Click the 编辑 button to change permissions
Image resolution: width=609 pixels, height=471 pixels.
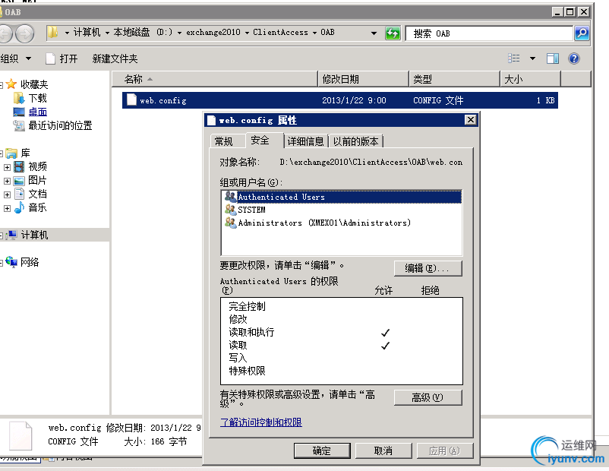click(x=427, y=268)
